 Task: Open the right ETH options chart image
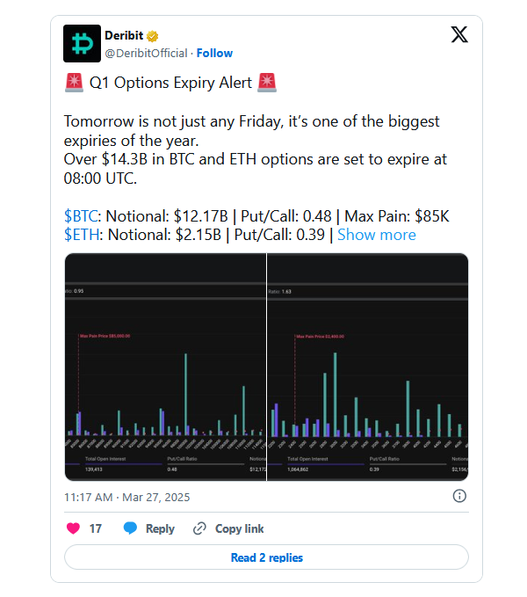coord(368,366)
